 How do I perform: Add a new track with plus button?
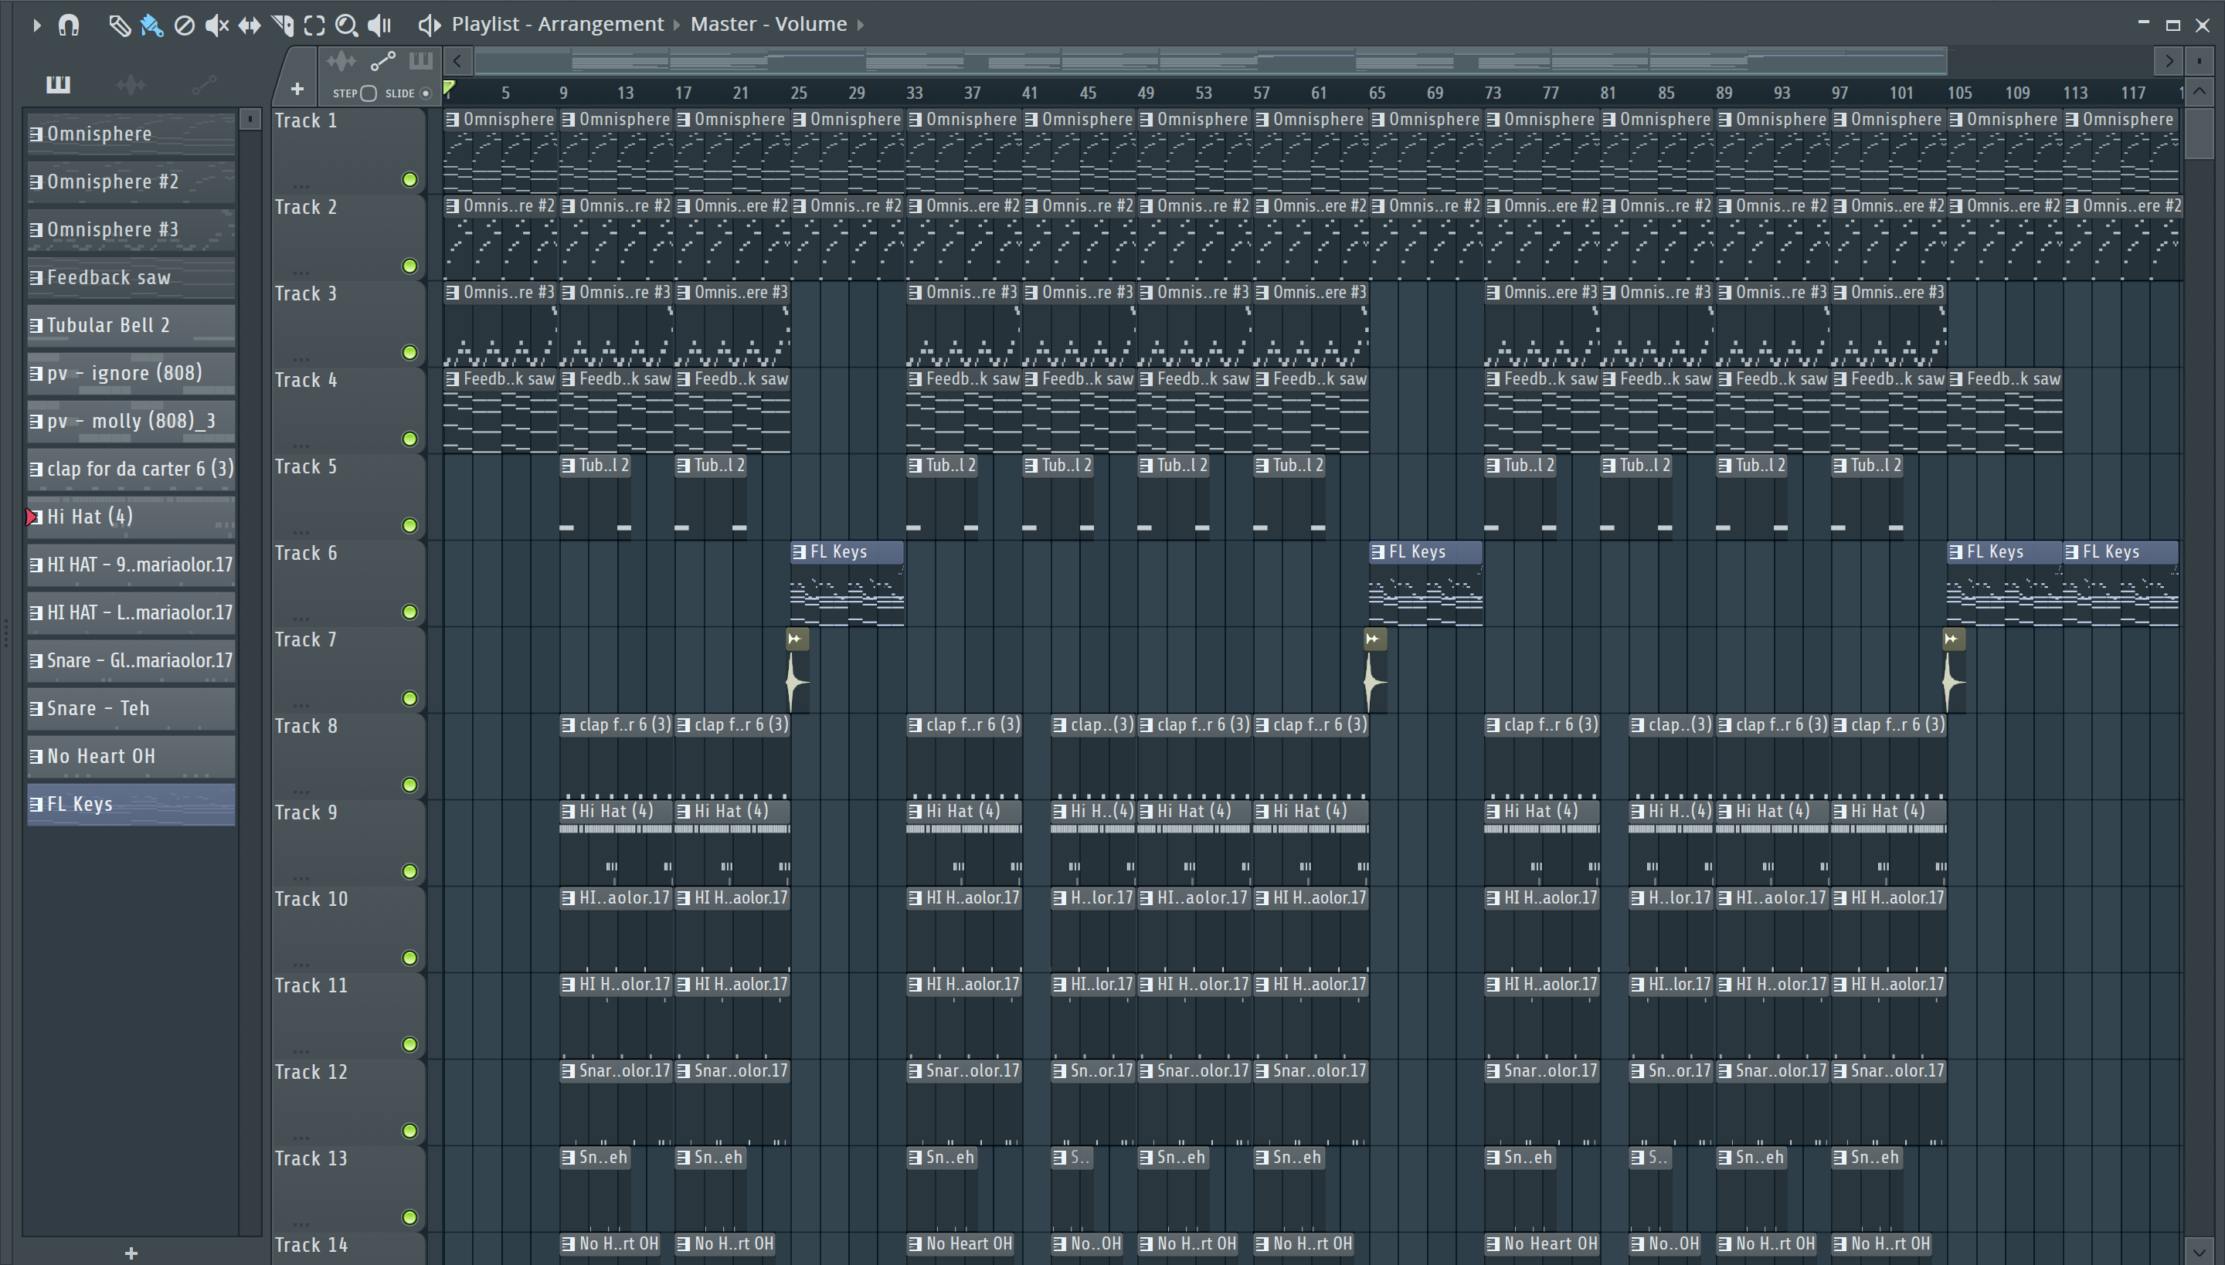click(297, 89)
